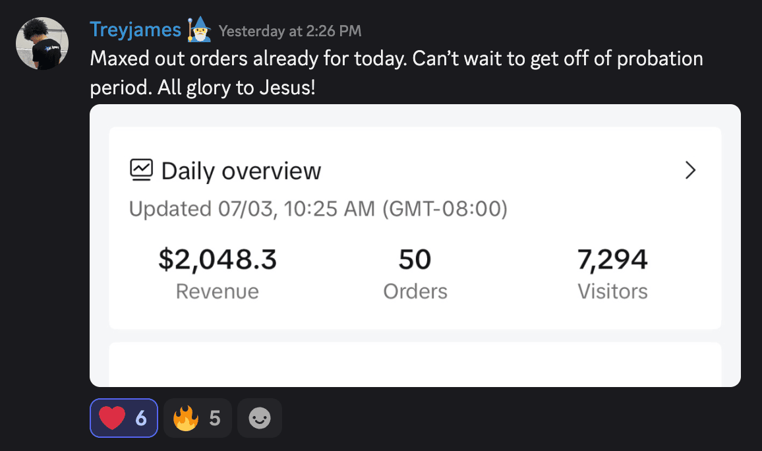Click the heart emoji in the reaction
This screenshot has width=762, height=451.
click(x=112, y=418)
